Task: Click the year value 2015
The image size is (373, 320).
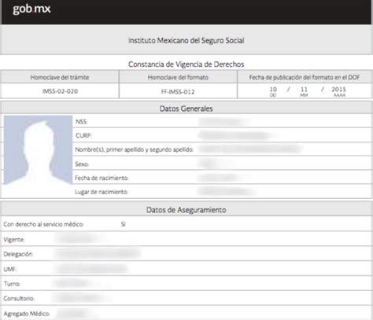Action: [x=339, y=90]
